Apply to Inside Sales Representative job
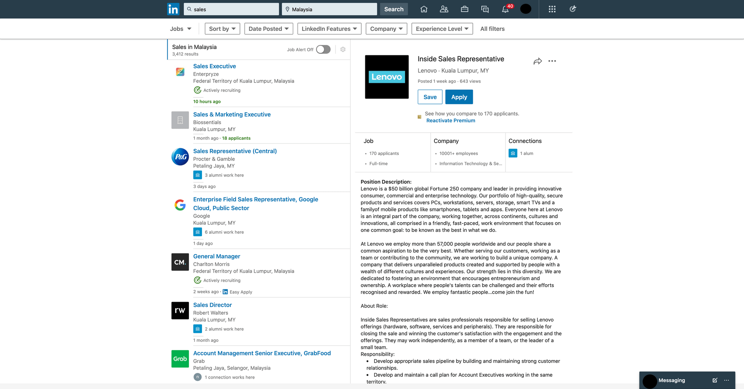This screenshot has width=744, height=389. (x=459, y=97)
